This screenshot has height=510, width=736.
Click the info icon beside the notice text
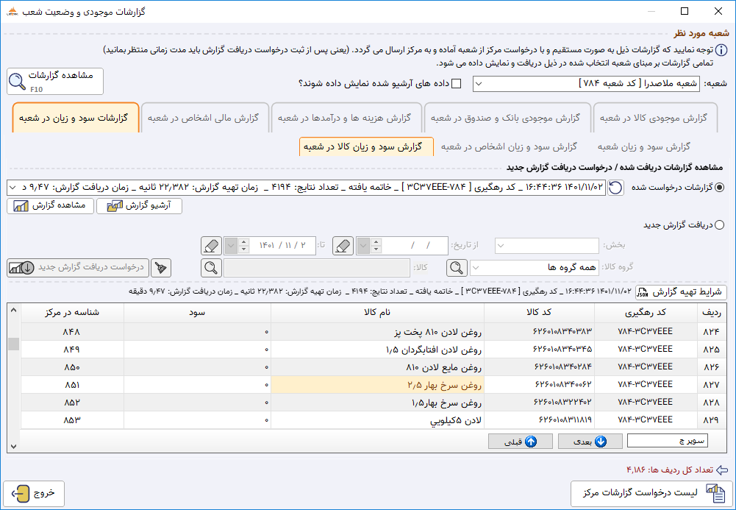point(721,50)
